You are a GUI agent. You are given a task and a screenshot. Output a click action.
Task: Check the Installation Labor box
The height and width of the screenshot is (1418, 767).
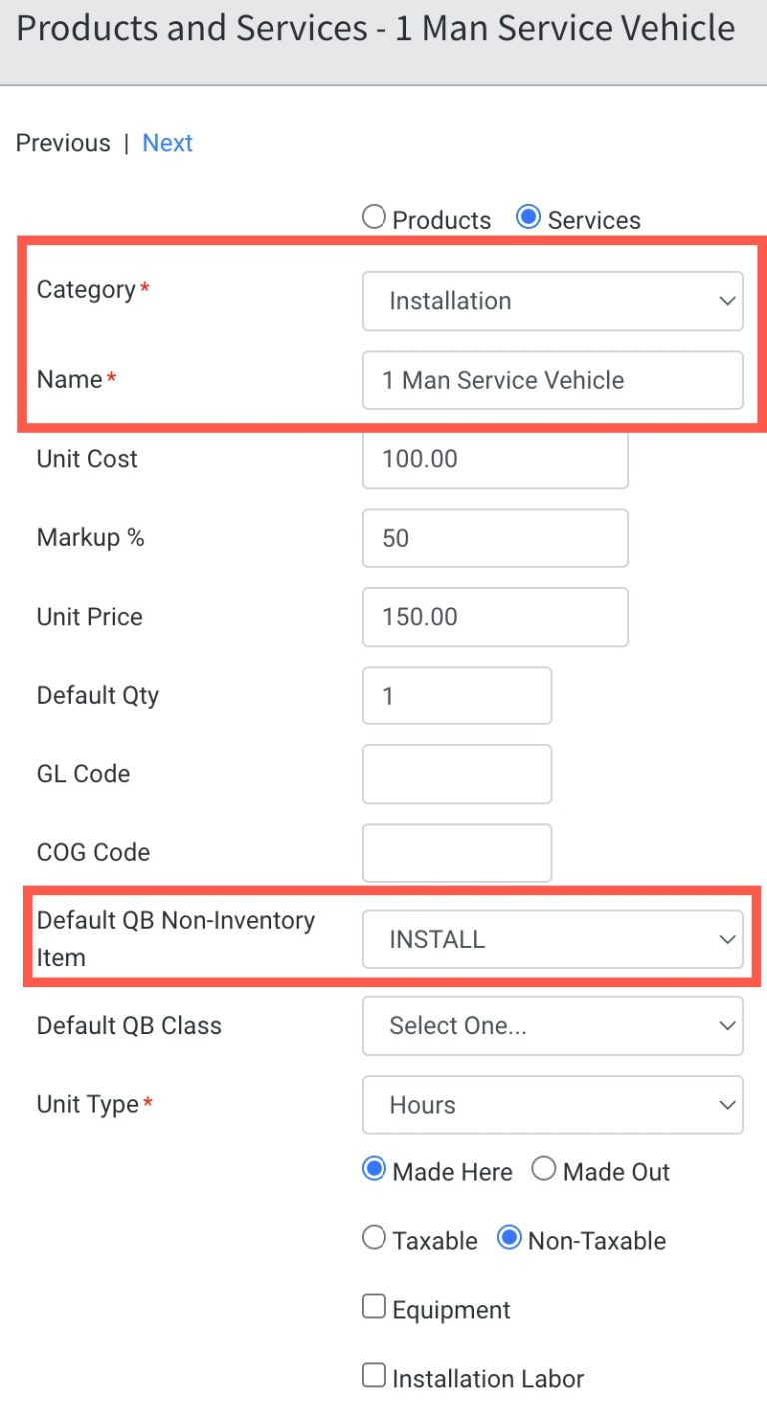coord(373,1374)
